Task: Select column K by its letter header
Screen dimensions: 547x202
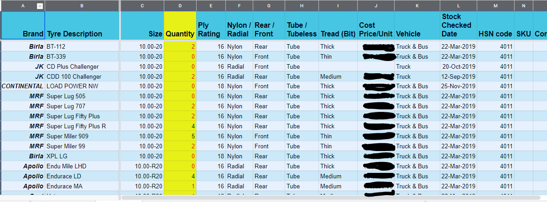Action: coord(417,5)
